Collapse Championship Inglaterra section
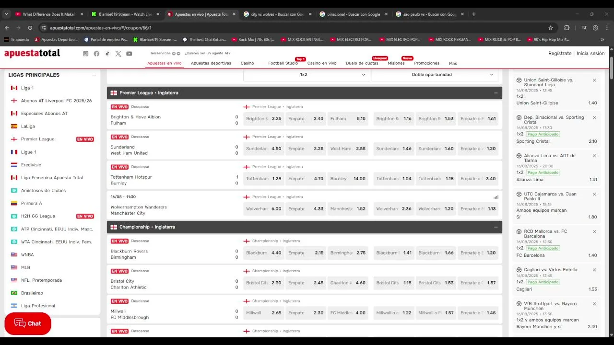This screenshot has width=614, height=345. 496,227
